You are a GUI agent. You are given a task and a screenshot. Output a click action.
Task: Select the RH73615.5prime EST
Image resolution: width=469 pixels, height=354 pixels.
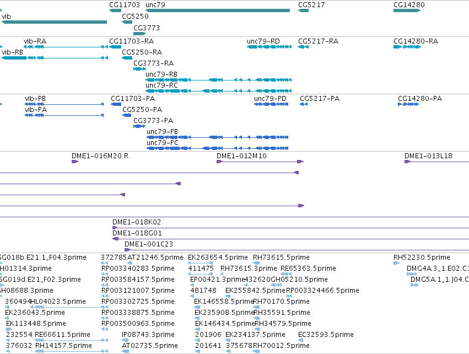tap(256, 263)
